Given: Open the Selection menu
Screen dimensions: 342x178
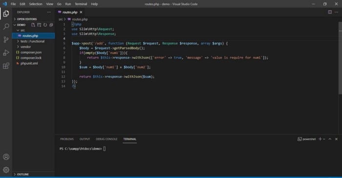Looking at the screenshot, I should click(x=36, y=4).
